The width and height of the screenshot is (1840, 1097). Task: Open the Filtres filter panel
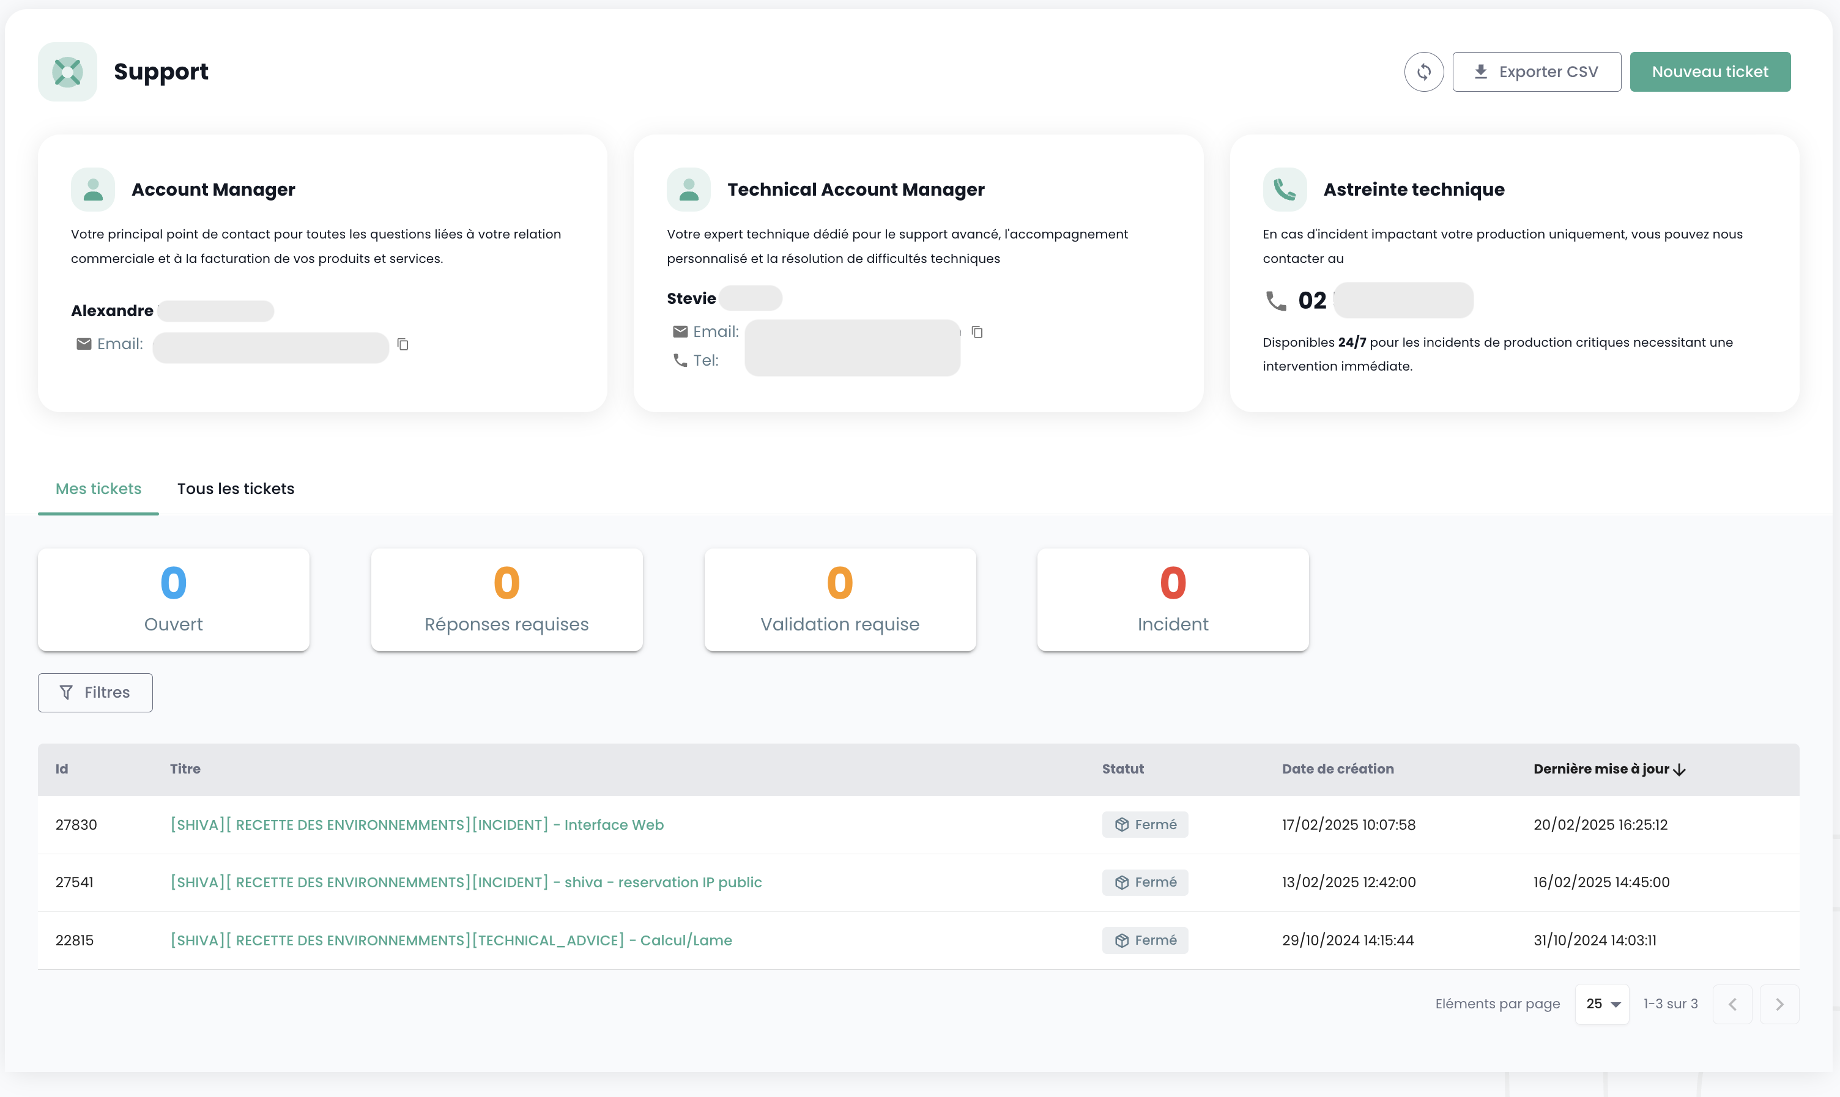click(95, 693)
